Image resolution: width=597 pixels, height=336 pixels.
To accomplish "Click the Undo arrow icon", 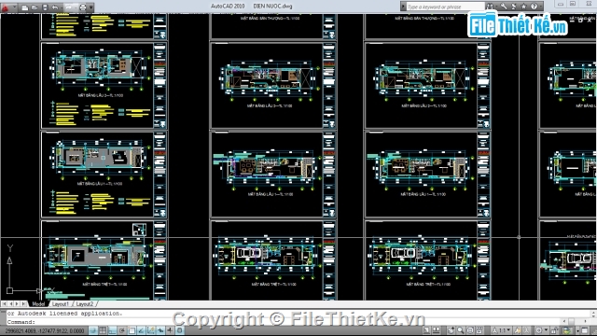I will [x=55, y=7].
